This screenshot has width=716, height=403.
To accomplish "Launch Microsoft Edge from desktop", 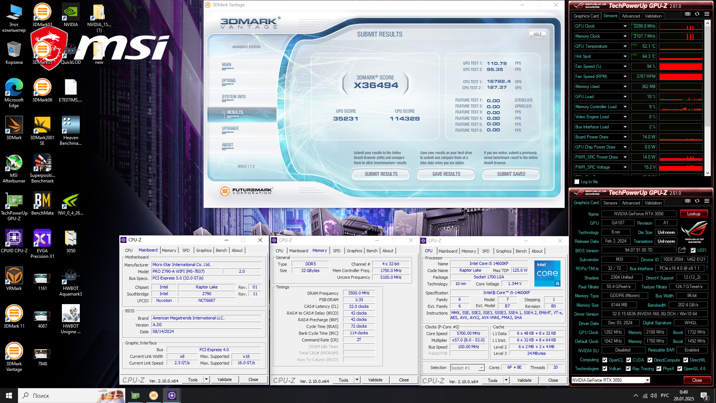I will 14,93.
